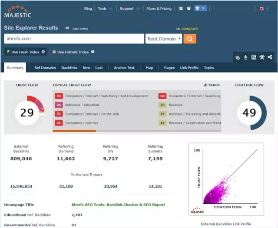Expand the Tools menu
278x228 pixels.
pyautogui.click(x=105, y=8)
